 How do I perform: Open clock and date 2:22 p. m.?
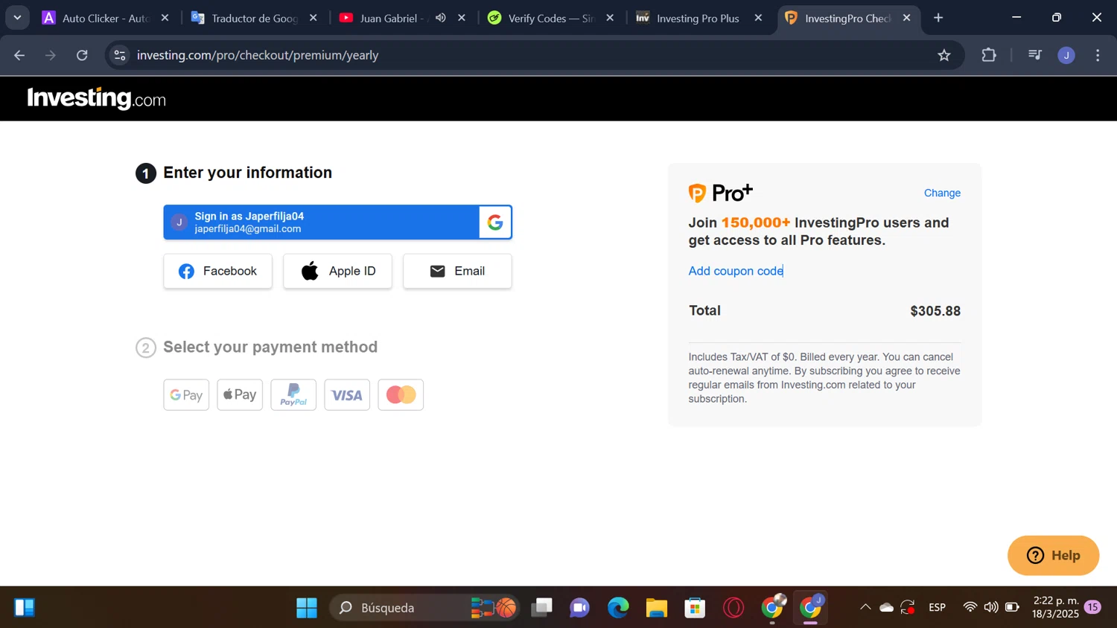[x=1055, y=607]
